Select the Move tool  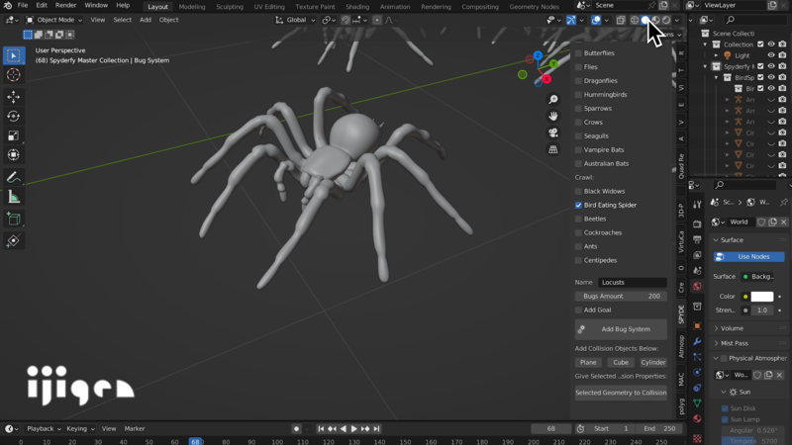14,96
